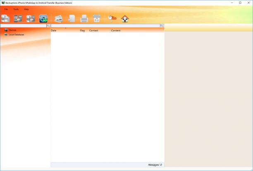Image resolution: width=253 pixels, height=171 pixels.
Task: Sort messages by the Flag column
Action: click(82, 30)
